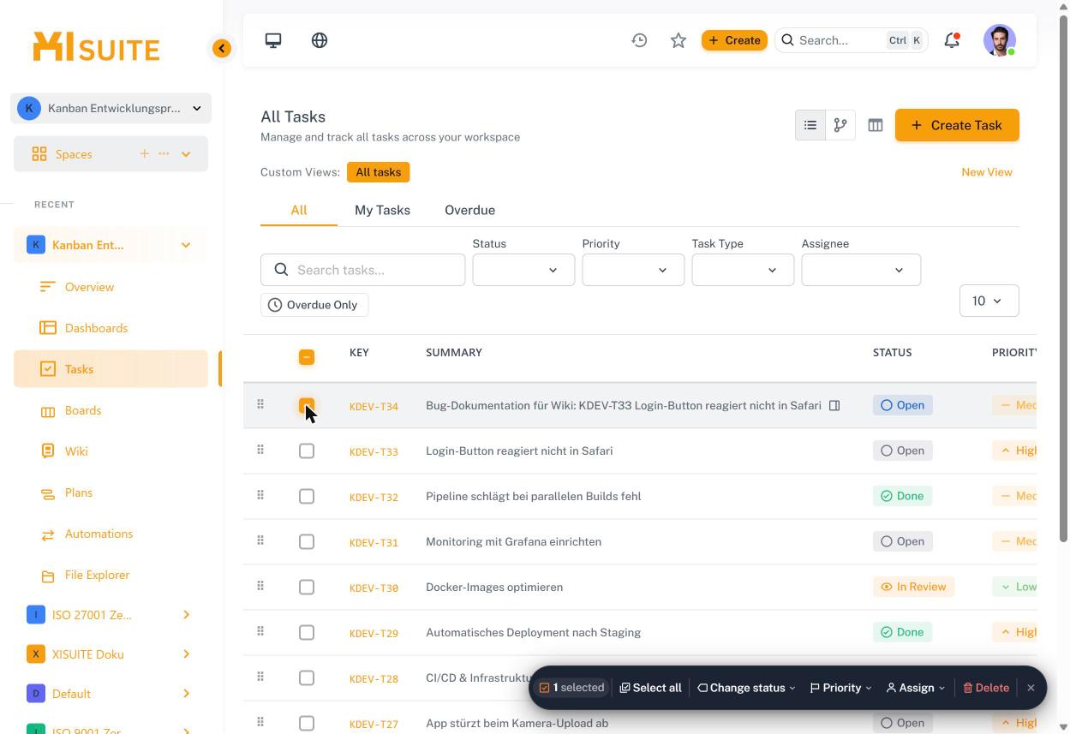Expand the ISO 27001 space
The width and height of the screenshot is (1070, 734).
point(186,615)
